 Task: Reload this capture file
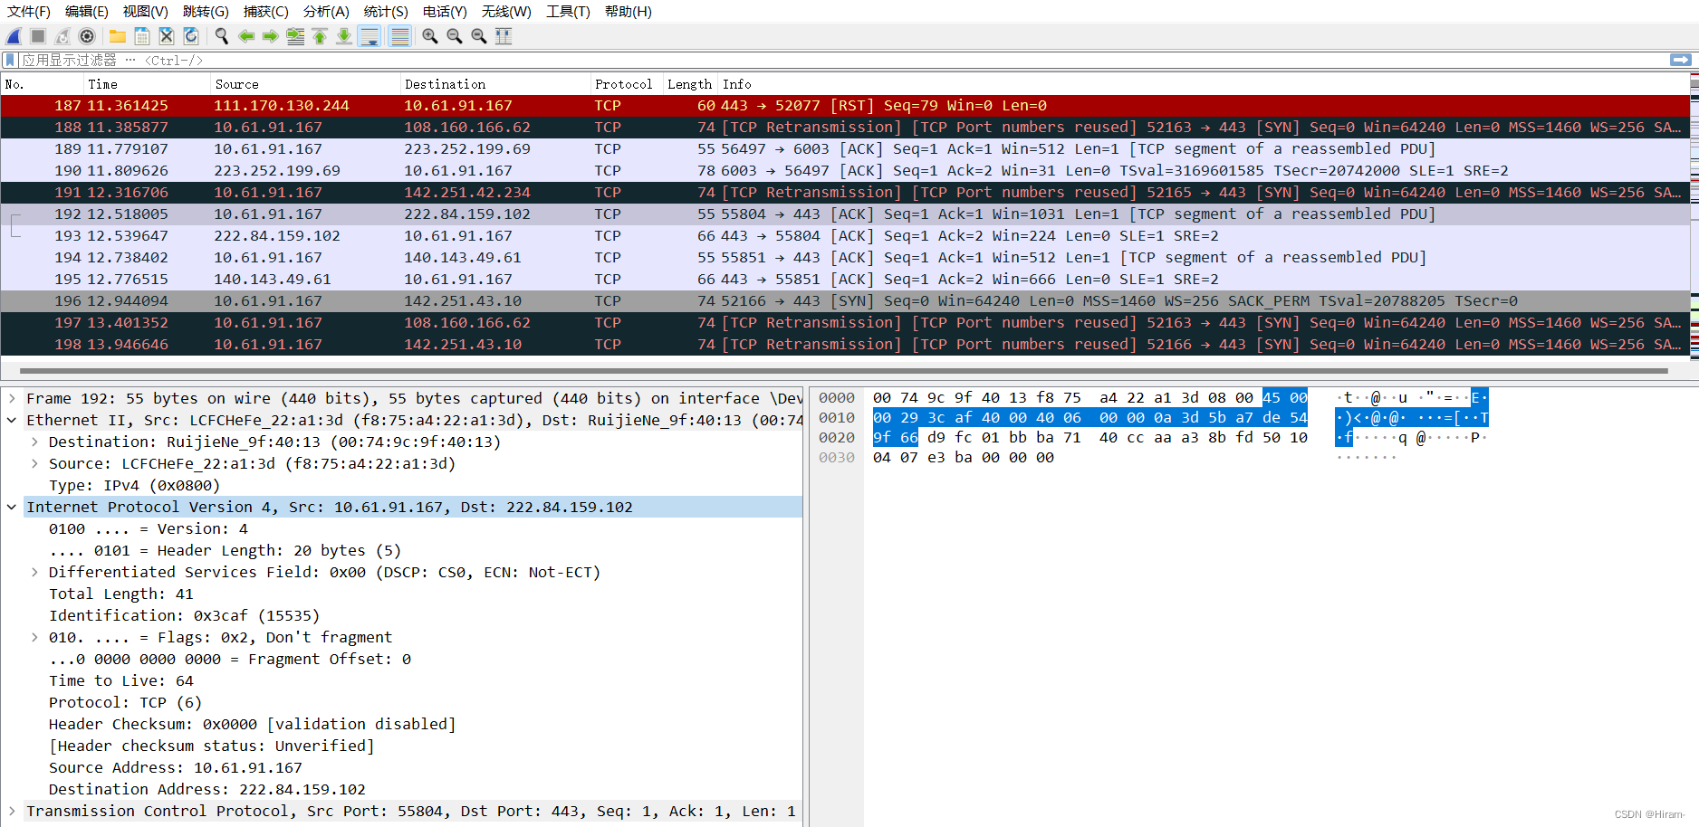click(x=191, y=36)
